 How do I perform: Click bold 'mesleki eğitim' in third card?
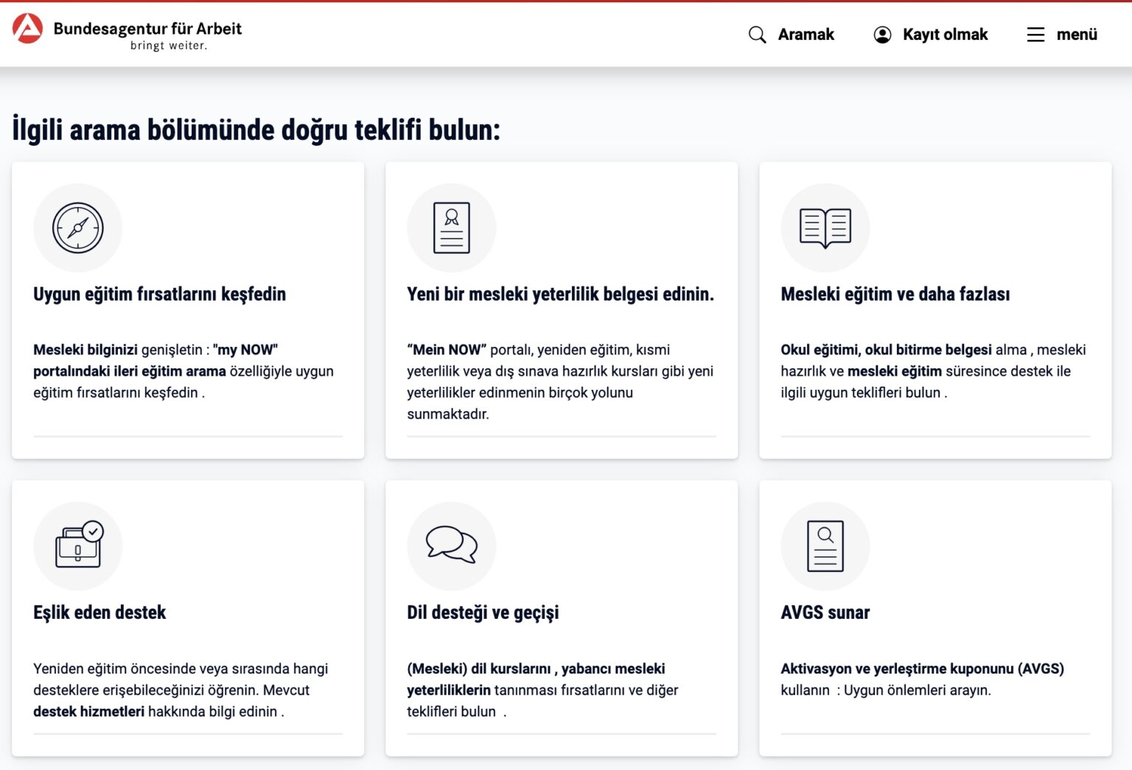click(895, 371)
